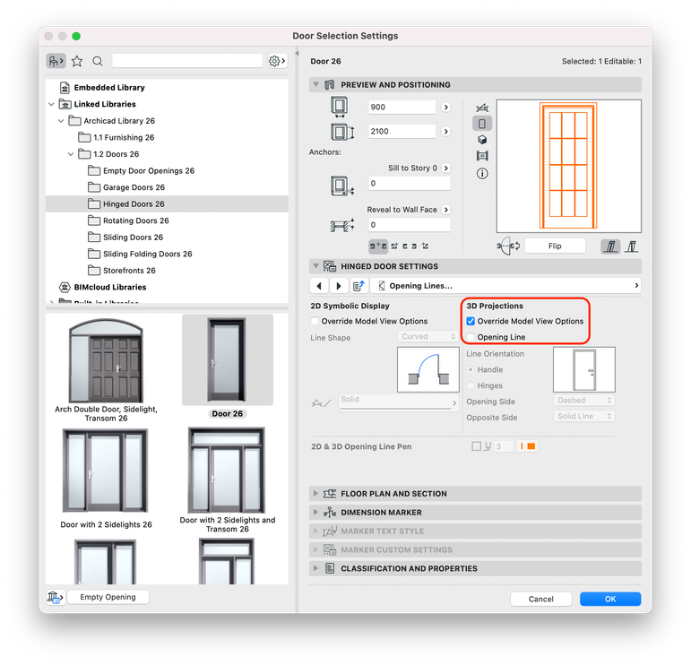Open the library settings gear menu

277,61
